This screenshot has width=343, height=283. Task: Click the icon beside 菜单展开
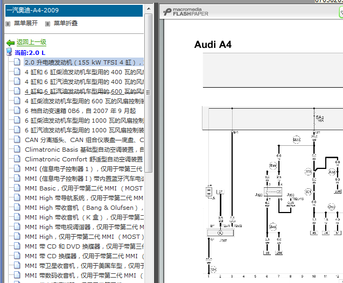click(8, 24)
